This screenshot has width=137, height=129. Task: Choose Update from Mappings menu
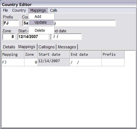[41, 22]
